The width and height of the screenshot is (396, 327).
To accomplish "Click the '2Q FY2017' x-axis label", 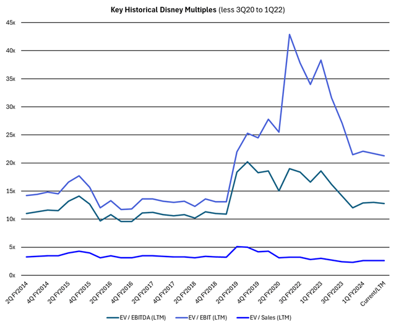I will tap(143, 292).
